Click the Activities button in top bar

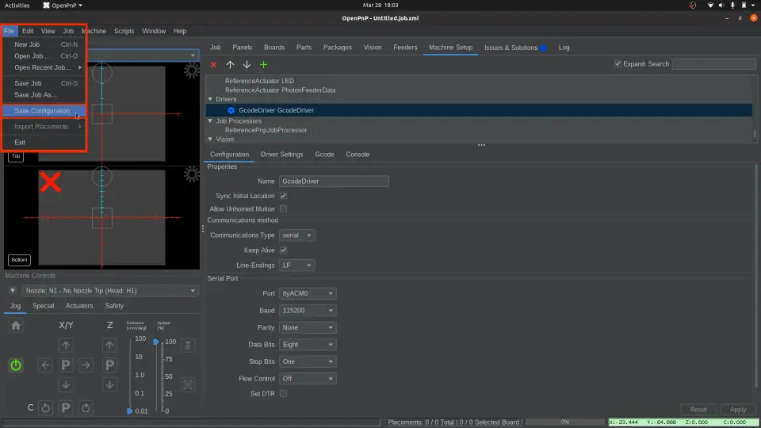pyautogui.click(x=17, y=6)
